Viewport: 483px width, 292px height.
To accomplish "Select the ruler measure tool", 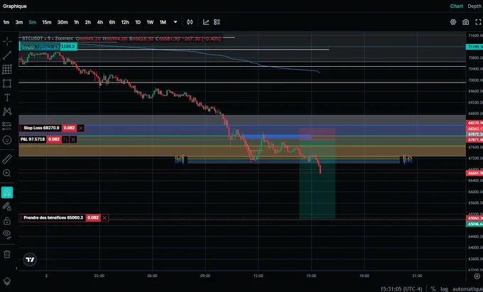I will pos(7,159).
